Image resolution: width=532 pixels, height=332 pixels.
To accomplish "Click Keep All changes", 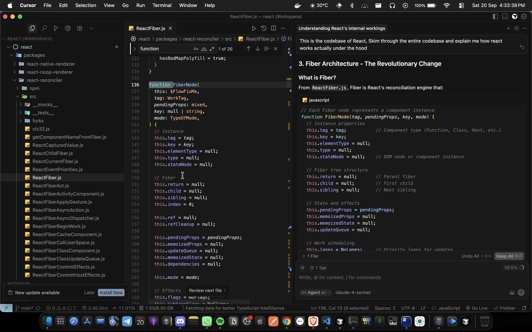I will 509,256.
